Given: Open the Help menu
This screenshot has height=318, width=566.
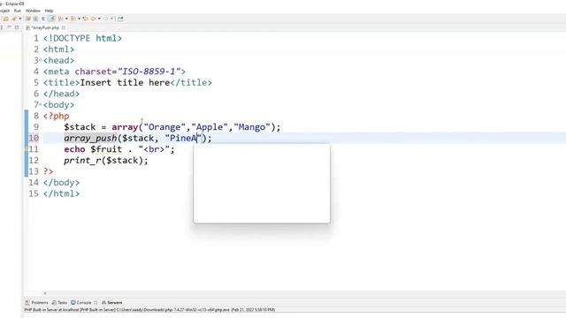Looking at the screenshot, I should click(x=49, y=11).
